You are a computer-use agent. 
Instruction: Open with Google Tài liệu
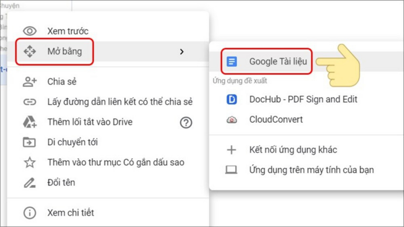coord(306,62)
